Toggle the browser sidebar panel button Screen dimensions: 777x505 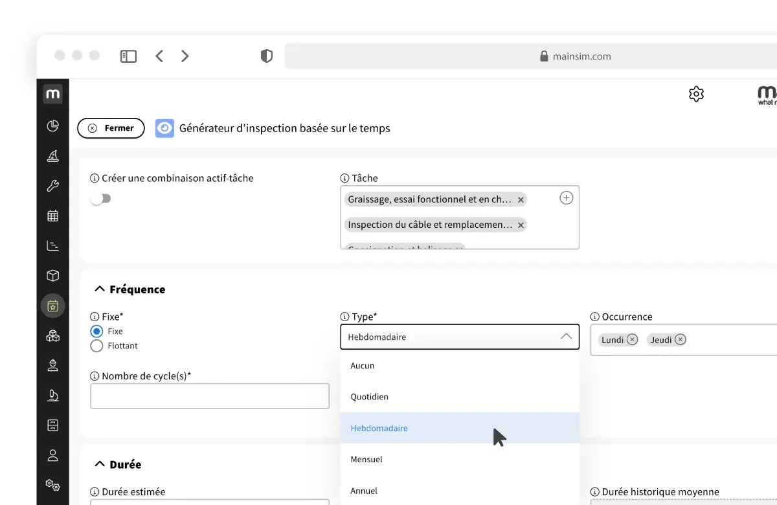pyautogui.click(x=129, y=56)
